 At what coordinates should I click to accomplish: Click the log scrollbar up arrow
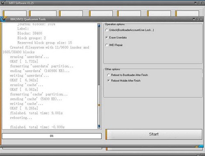click(99, 25)
